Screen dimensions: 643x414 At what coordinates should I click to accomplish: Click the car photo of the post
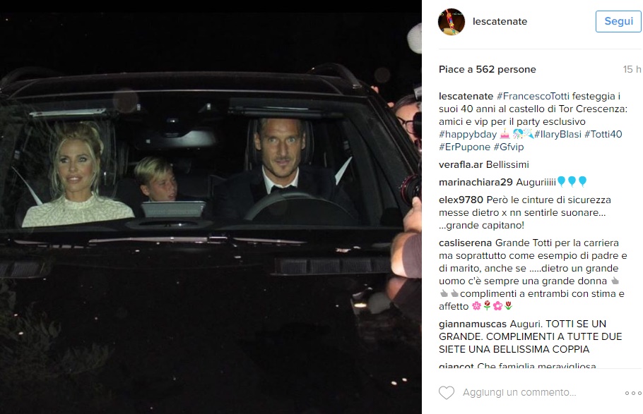click(x=211, y=207)
